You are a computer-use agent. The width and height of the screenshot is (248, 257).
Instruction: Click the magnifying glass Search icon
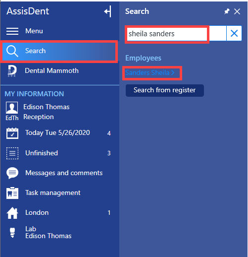coord(12,51)
